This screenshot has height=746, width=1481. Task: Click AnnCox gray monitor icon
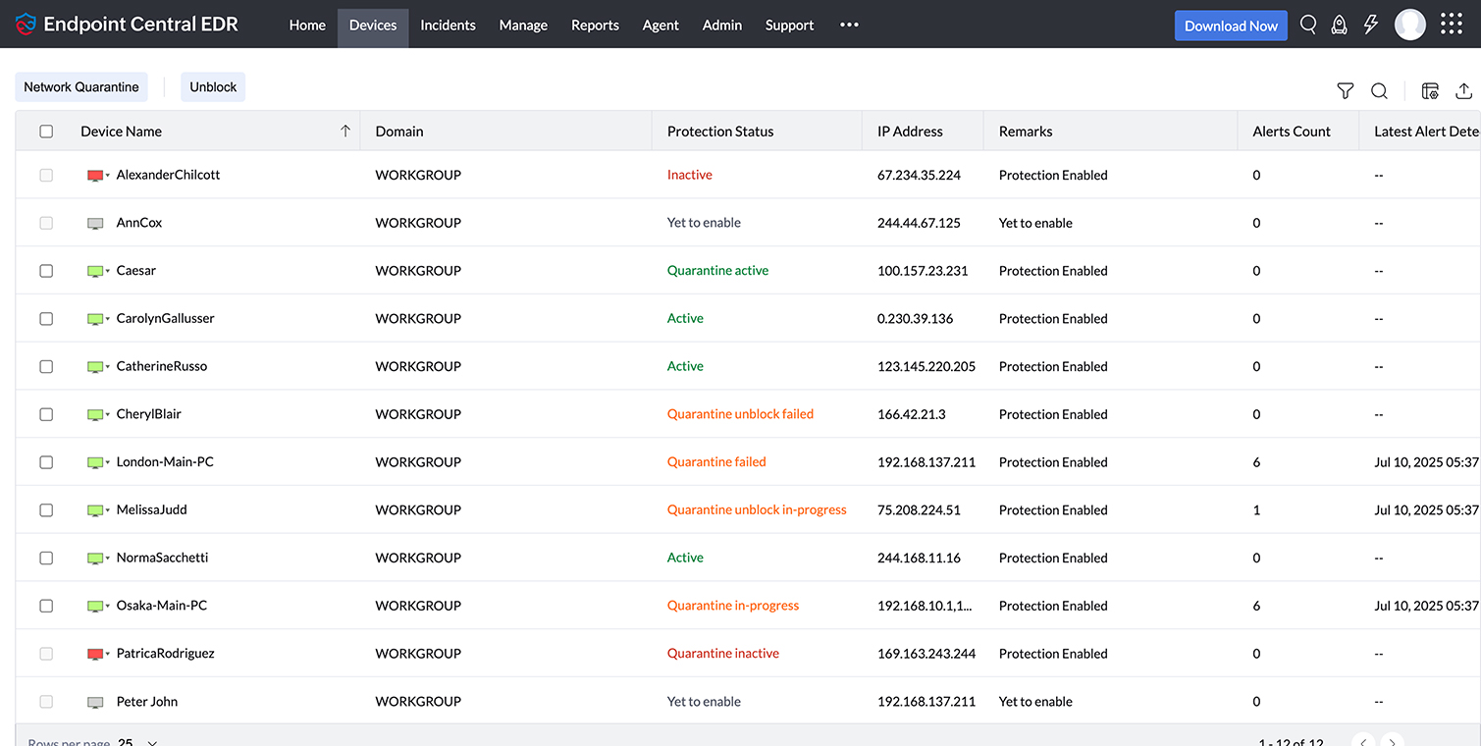[95, 224]
